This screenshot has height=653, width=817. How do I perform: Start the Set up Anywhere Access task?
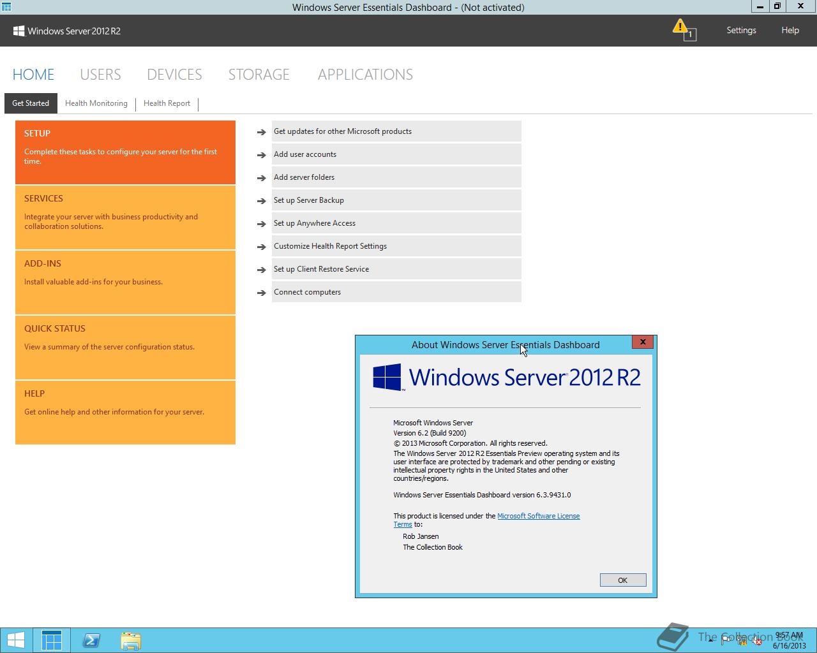(x=396, y=223)
